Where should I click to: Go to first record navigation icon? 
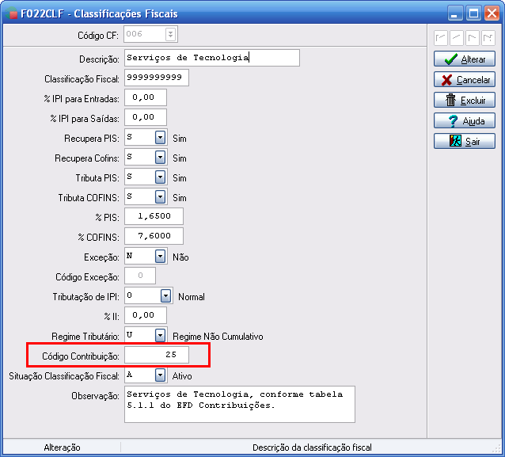(441, 38)
